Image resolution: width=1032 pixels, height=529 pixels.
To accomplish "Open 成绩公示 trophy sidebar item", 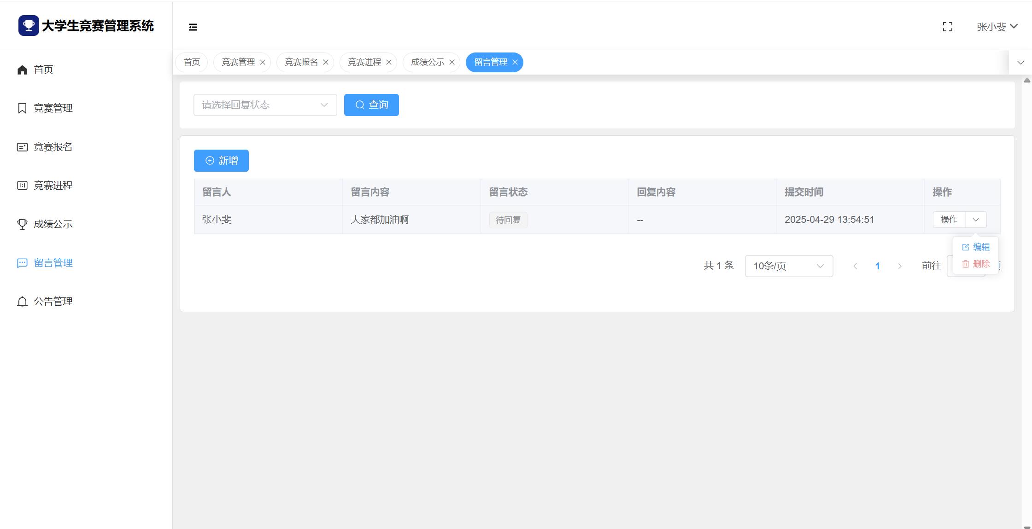I will (x=22, y=224).
